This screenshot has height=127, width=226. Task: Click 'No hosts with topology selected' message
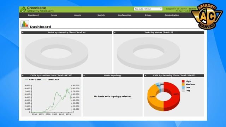pos(113,96)
